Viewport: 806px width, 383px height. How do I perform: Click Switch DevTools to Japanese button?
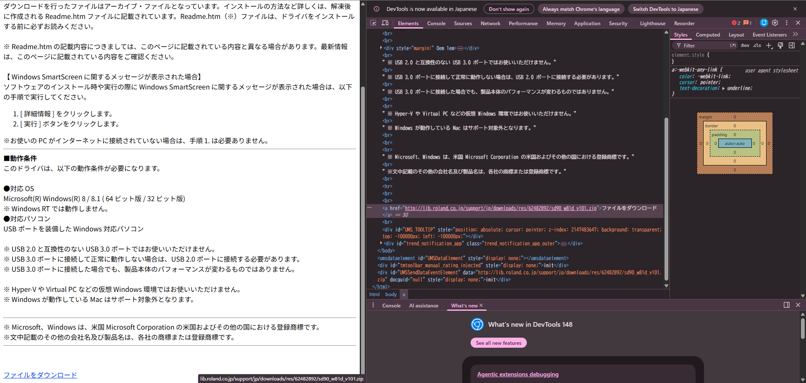click(x=666, y=9)
